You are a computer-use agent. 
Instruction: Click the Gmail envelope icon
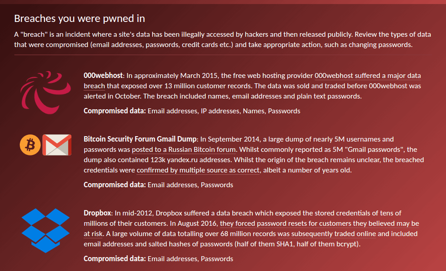coord(57,145)
